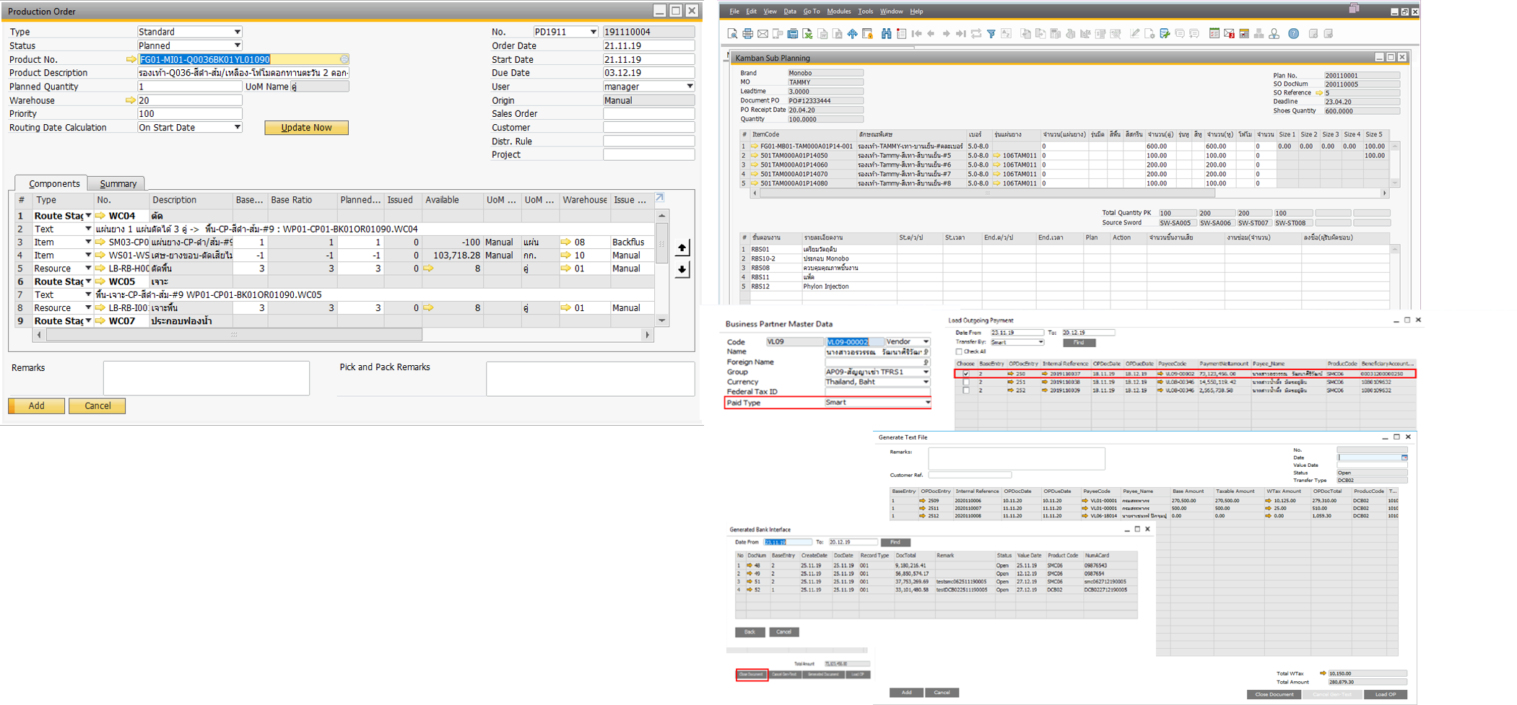
Task: Click the Due Date field 03.12.19
Action: tap(648, 73)
